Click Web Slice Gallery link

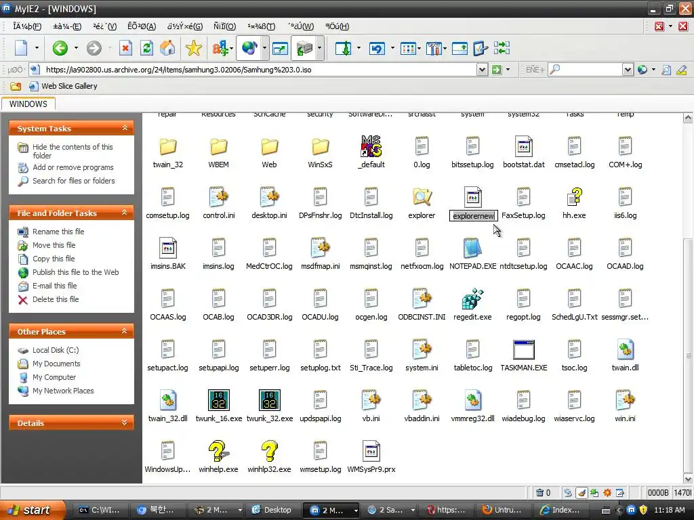pos(69,86)
